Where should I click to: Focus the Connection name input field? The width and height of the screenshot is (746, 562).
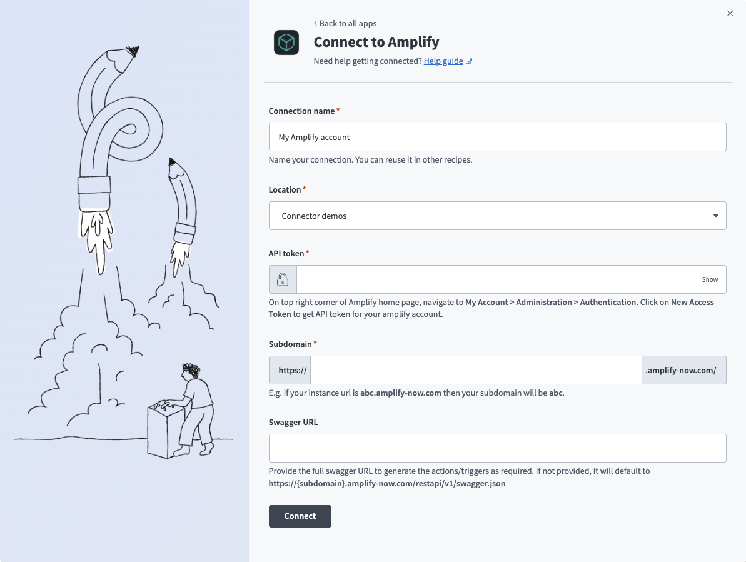(x=497, y=137)
